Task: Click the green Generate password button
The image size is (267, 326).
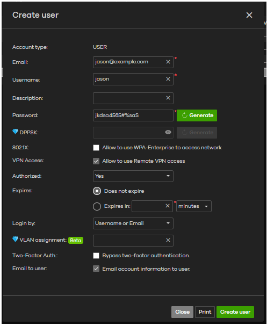Action: 197,115
